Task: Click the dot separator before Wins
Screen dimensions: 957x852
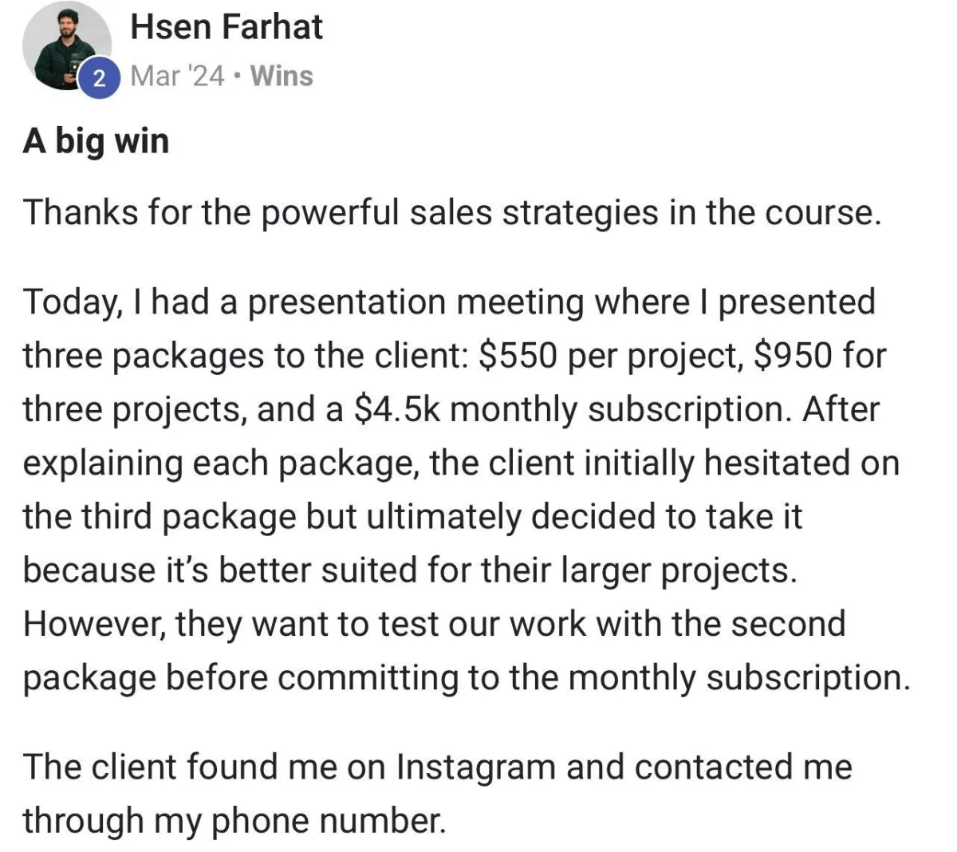Action: coord(238,77)
